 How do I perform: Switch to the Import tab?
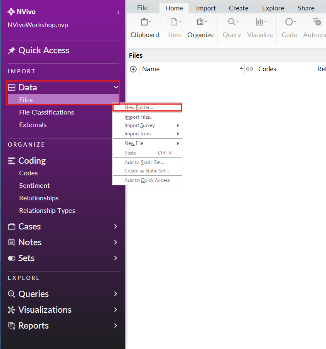206,8
